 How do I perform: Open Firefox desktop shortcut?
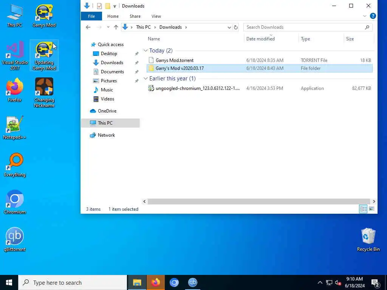[15, 90]
